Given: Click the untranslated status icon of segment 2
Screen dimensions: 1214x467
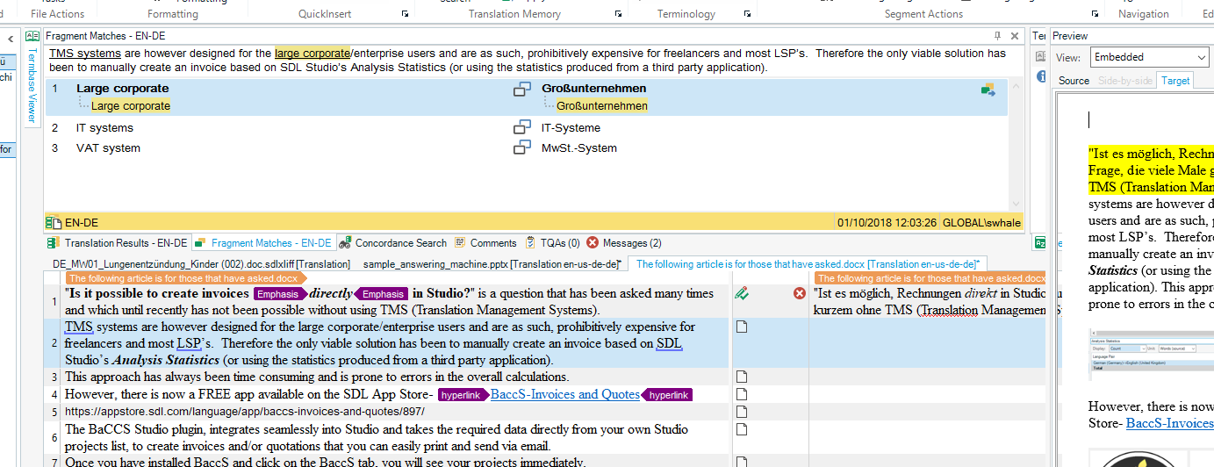Looking at the screenshot, I should coord(742,327).
